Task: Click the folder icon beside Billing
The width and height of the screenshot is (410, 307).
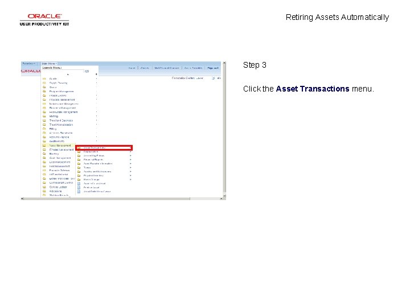Action: coord(44,128)
